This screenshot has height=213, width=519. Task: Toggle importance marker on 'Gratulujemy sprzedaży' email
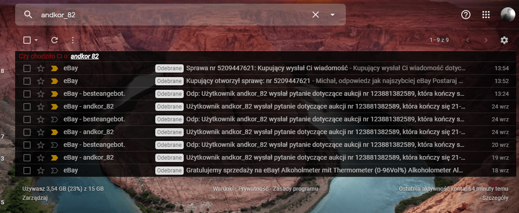[55, 171]
